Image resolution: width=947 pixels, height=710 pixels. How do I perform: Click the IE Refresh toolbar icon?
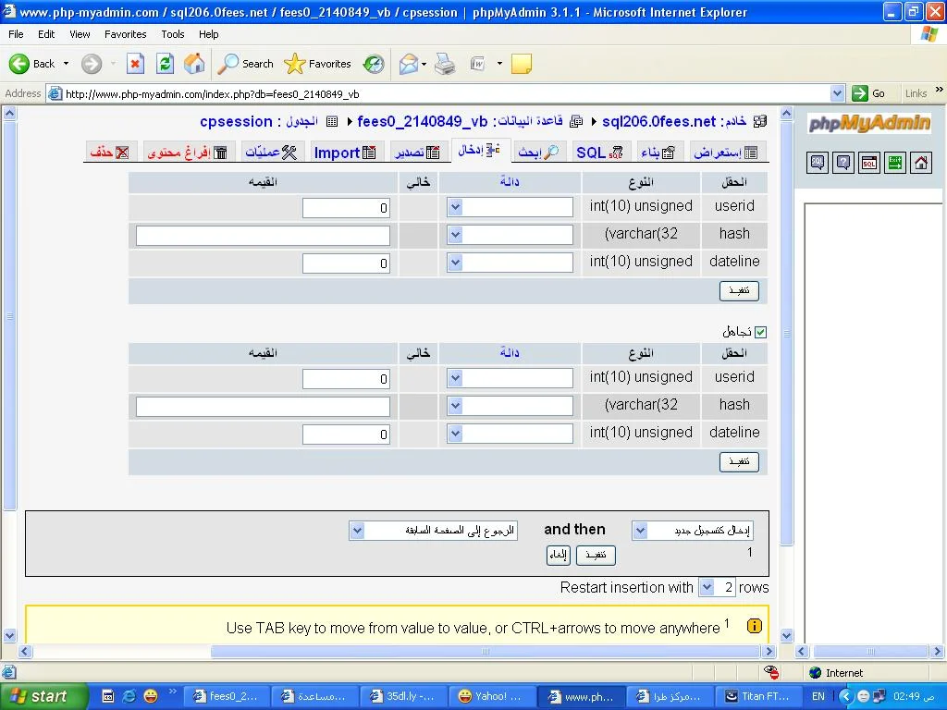click(x=165, y=64)
